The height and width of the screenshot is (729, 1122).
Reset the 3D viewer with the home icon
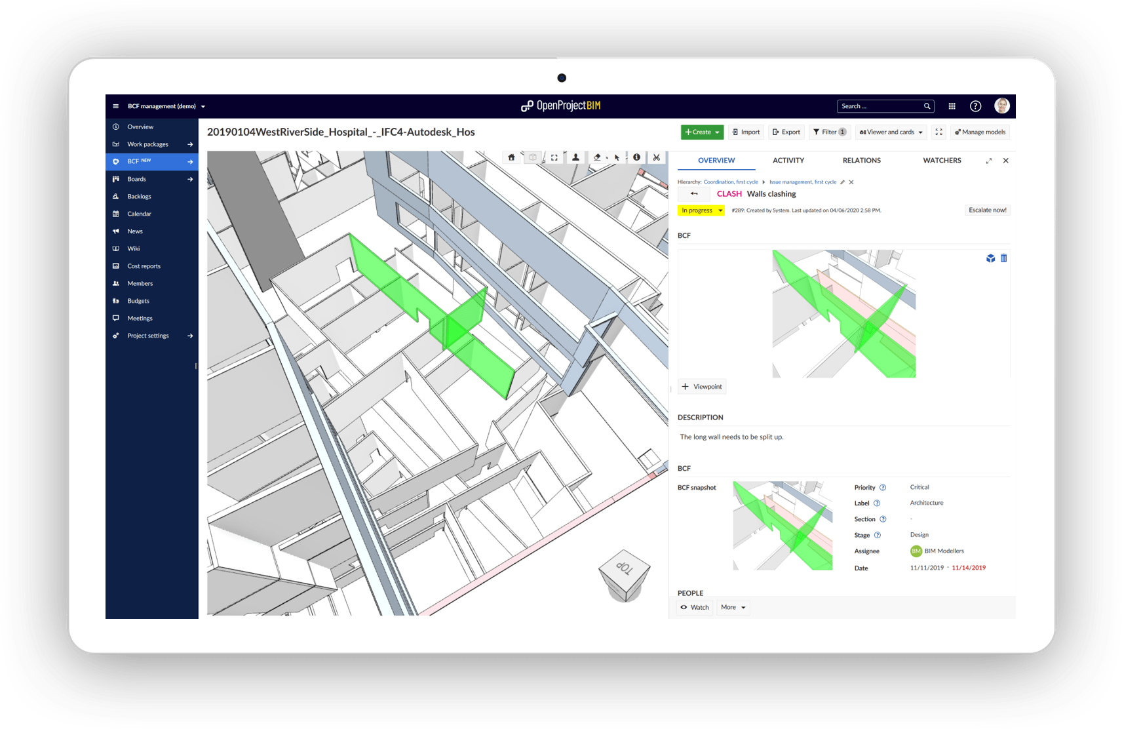pyautogui.click(x=511, y=157)
